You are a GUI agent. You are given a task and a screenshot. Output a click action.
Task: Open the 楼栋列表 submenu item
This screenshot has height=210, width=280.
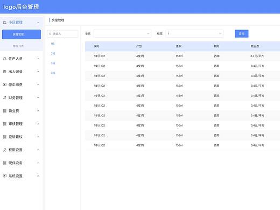[x=18, y=46]
